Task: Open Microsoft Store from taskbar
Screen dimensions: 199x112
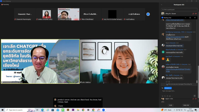Action: click(53, 110)
